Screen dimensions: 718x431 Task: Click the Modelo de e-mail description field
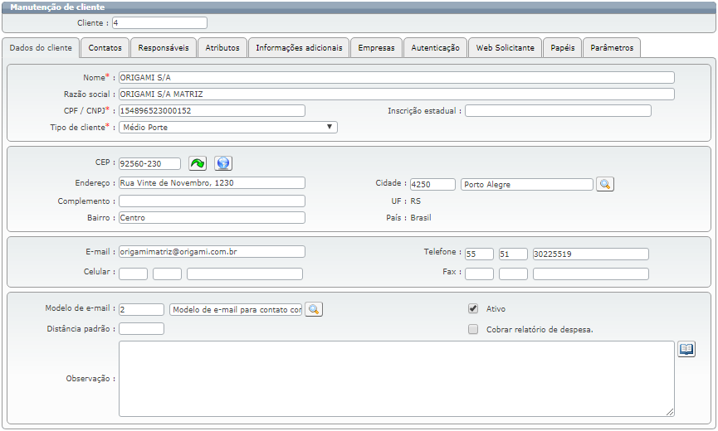(236, 309)
